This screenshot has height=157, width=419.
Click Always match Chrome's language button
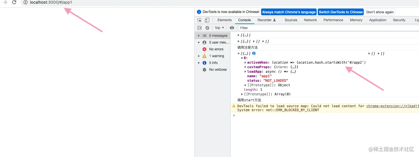click(289, 12)
